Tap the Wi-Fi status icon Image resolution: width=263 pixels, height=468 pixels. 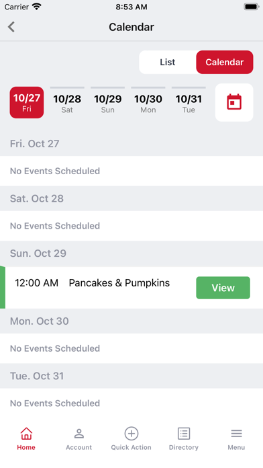37,7
